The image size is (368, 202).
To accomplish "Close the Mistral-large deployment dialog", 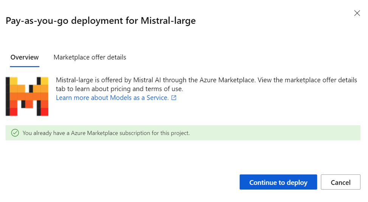I will pyautogui.click(x=357, y=13).
